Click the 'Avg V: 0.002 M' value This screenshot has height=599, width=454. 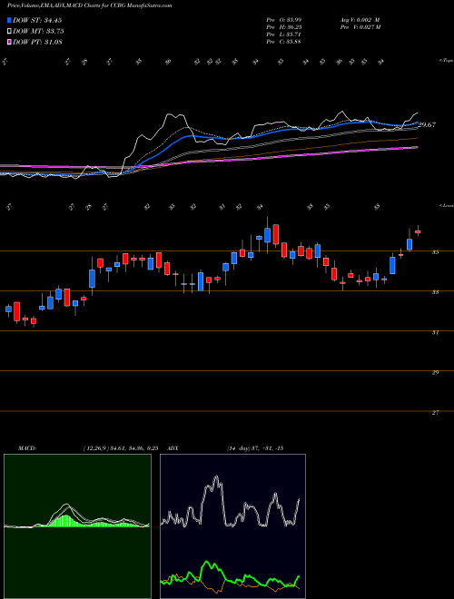point(359,20)
